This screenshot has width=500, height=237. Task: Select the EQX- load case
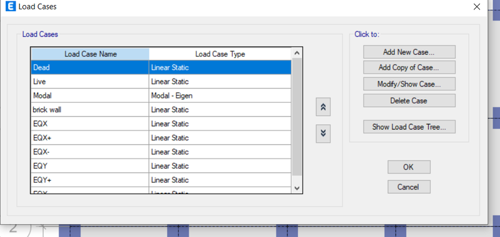90,152
